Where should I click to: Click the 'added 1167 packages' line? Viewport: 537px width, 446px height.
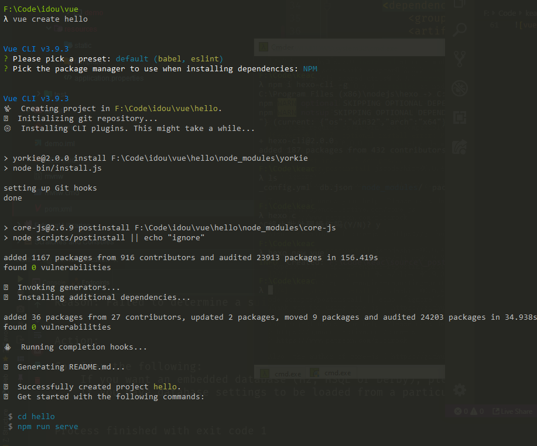(191, 257)
